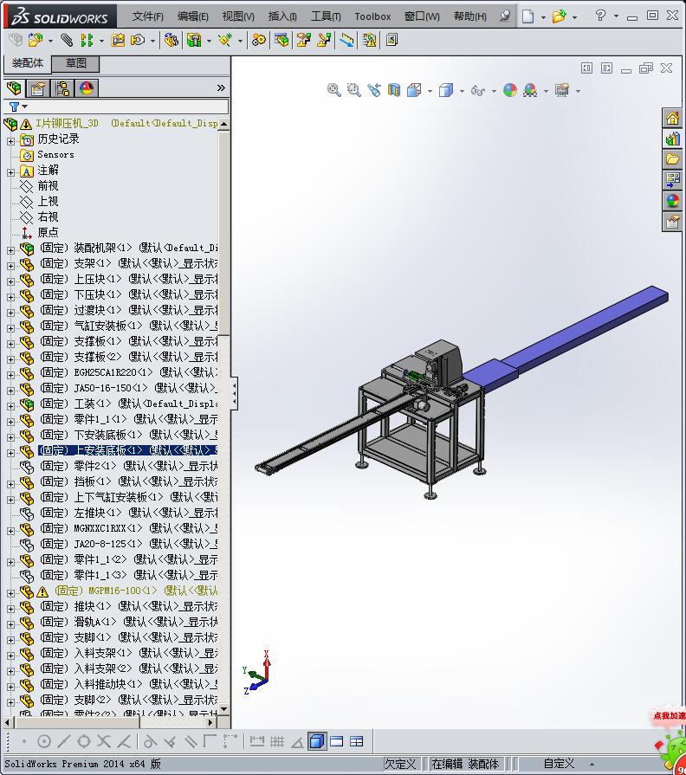Image resolution: width=686 pixels, height=775 pixels.
Task: Click the AssemblyXpert warning icon
Action: [369, 40]
